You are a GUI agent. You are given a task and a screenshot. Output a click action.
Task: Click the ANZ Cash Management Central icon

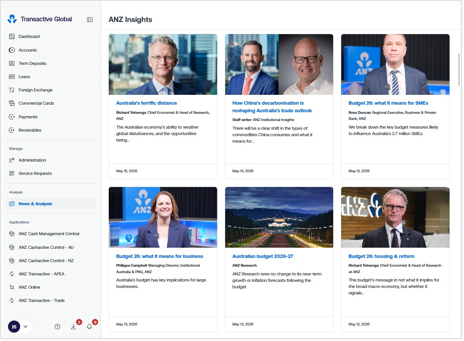12,234
